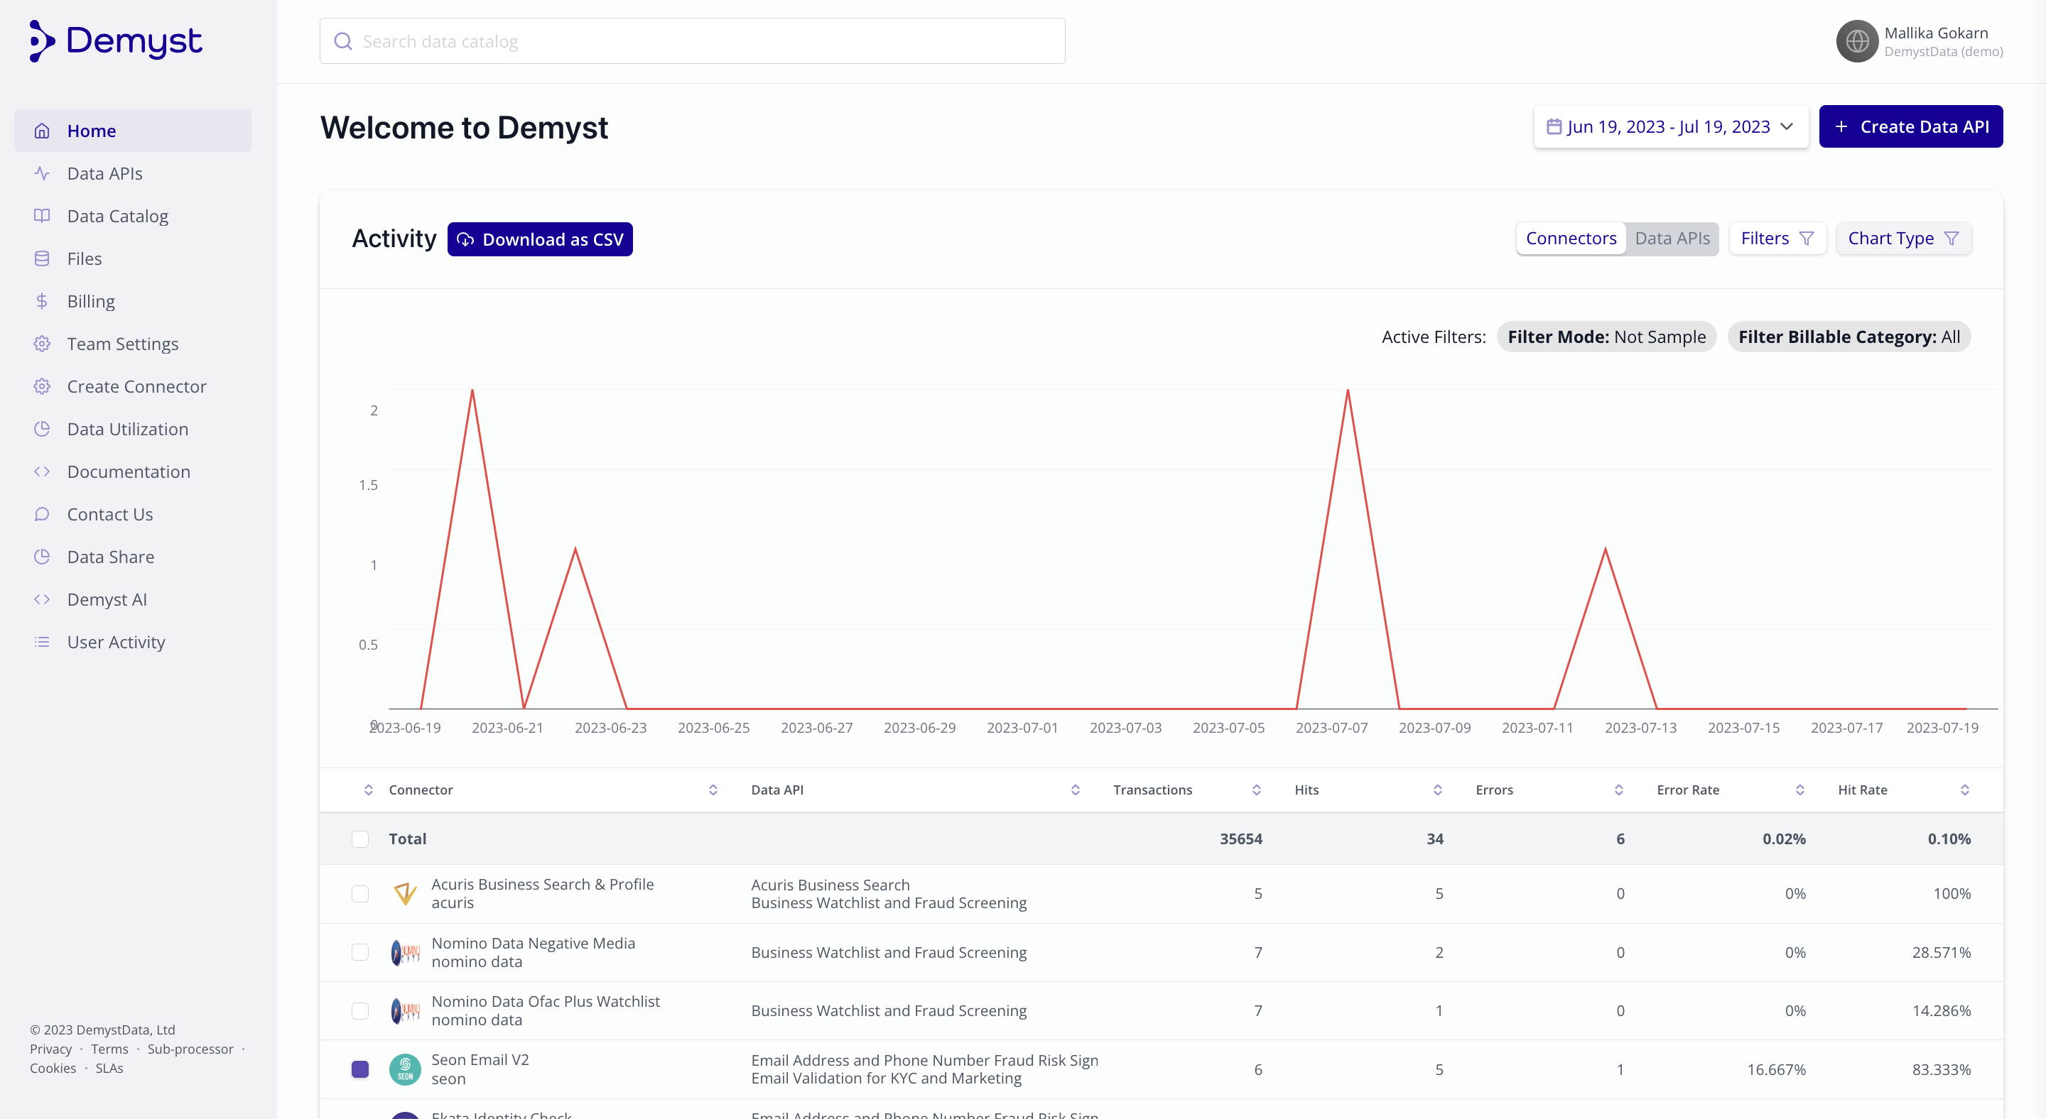2046x1119 pixels.
Task: Click the Download as CSV button
Action: (540, 240)
